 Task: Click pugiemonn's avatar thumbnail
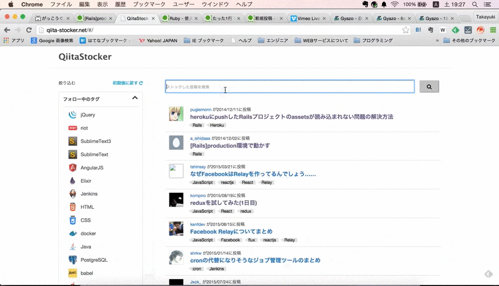click(176, 114)
